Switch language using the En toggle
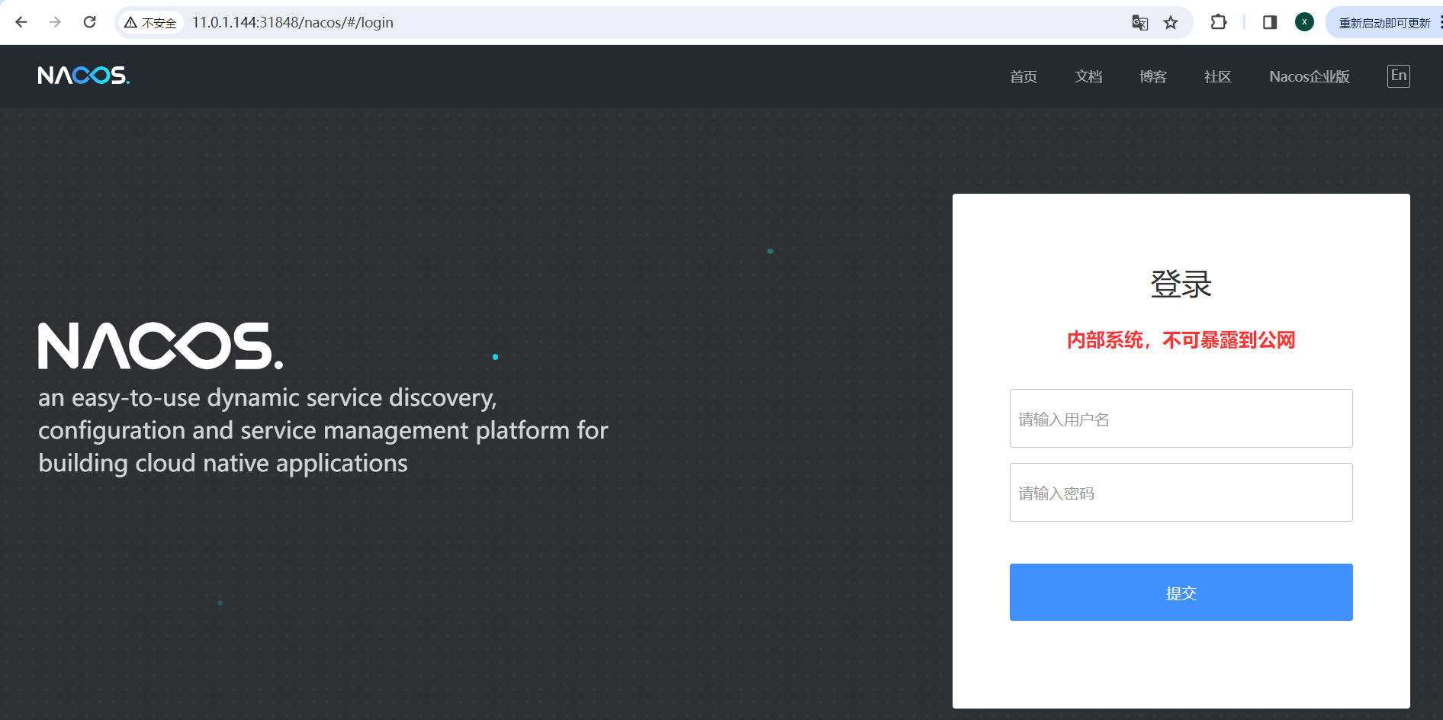 pyautogui.click(x=1398, y=76)
